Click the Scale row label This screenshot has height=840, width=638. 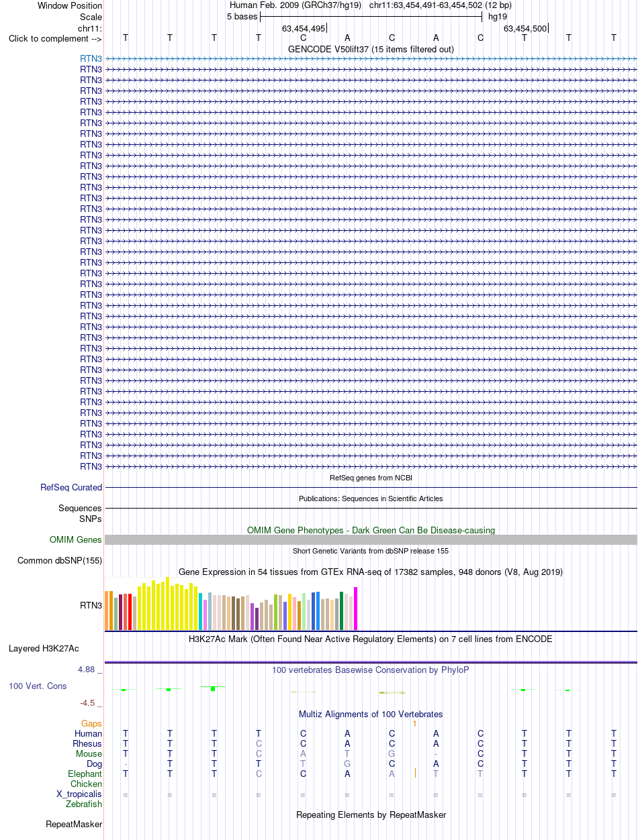pos(91,17)
